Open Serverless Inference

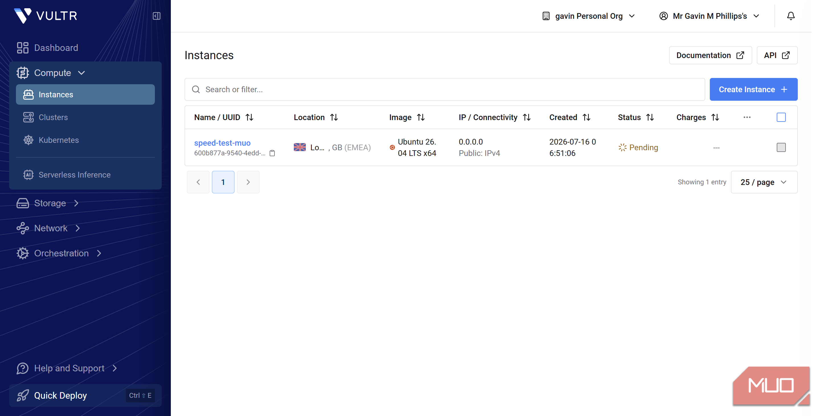pos(75,175)
